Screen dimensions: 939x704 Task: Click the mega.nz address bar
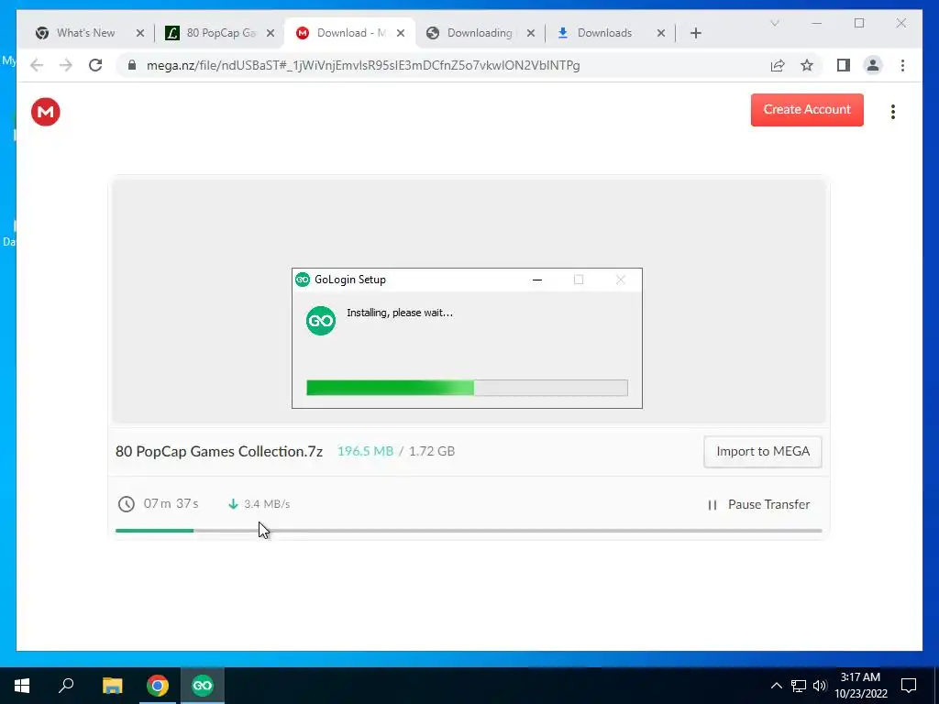pos(363,65)
